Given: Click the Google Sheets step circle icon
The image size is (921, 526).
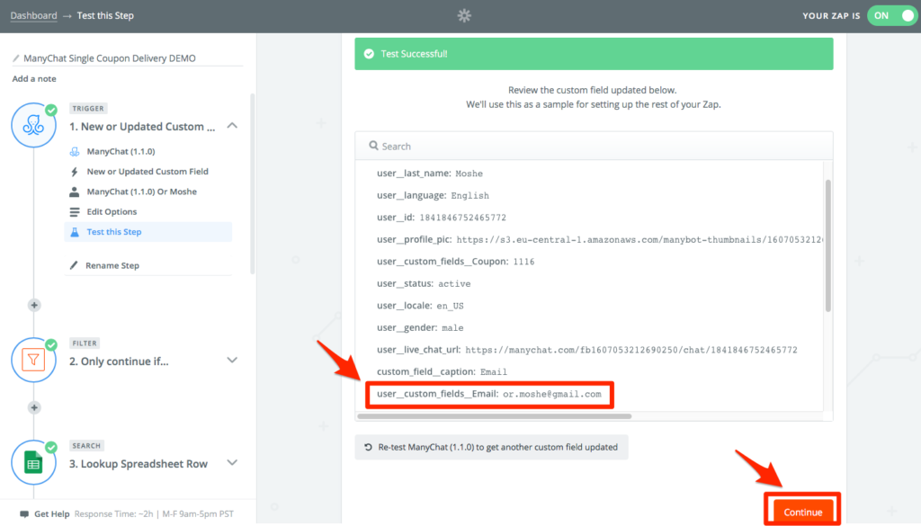Looking at the screenshot, I should click(33, 462).
